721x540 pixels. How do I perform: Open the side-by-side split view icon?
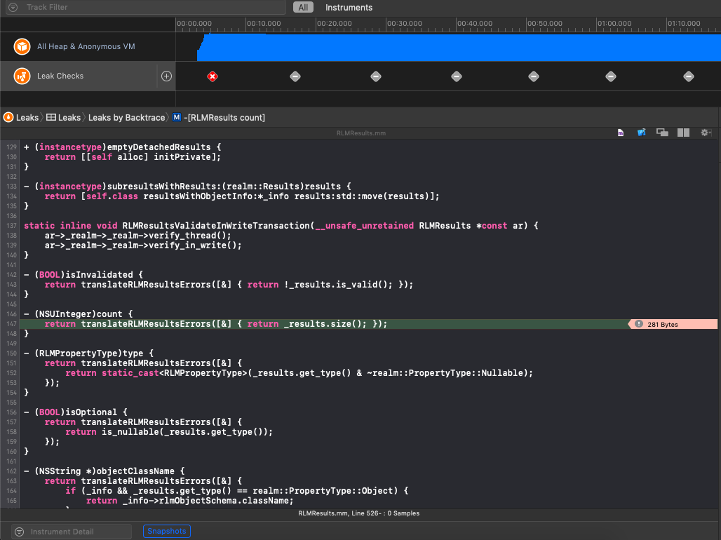point(683,133)
